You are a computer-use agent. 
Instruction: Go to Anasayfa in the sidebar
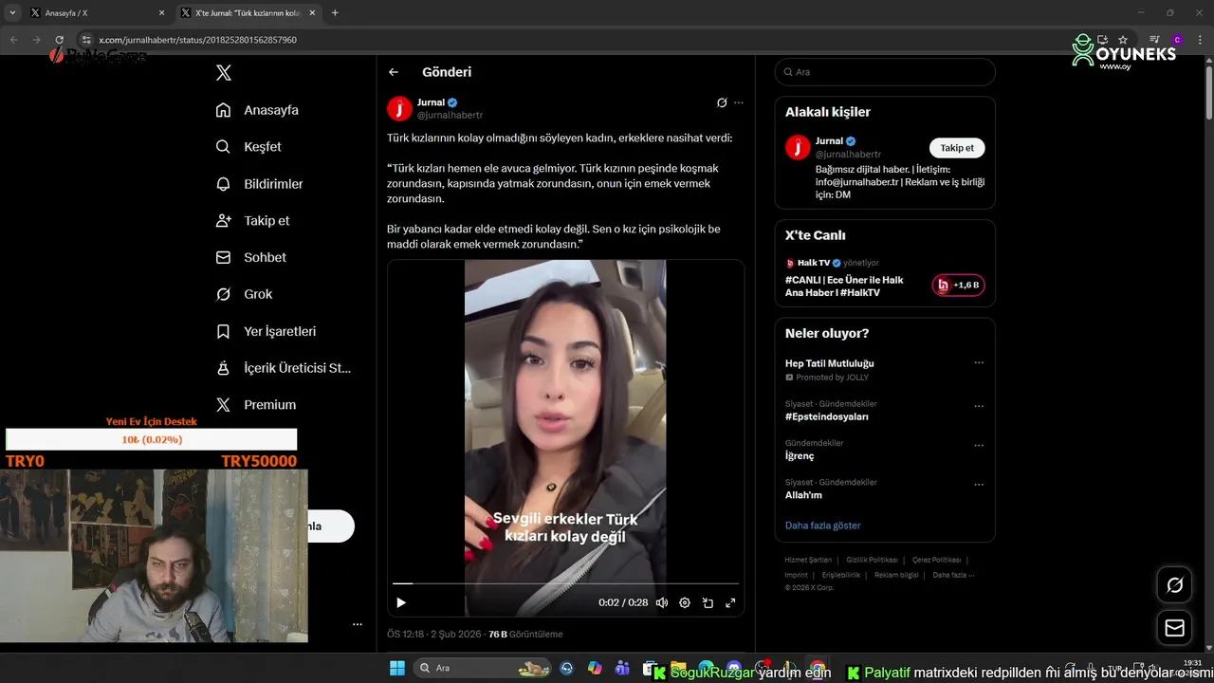(x=257, y=110)
